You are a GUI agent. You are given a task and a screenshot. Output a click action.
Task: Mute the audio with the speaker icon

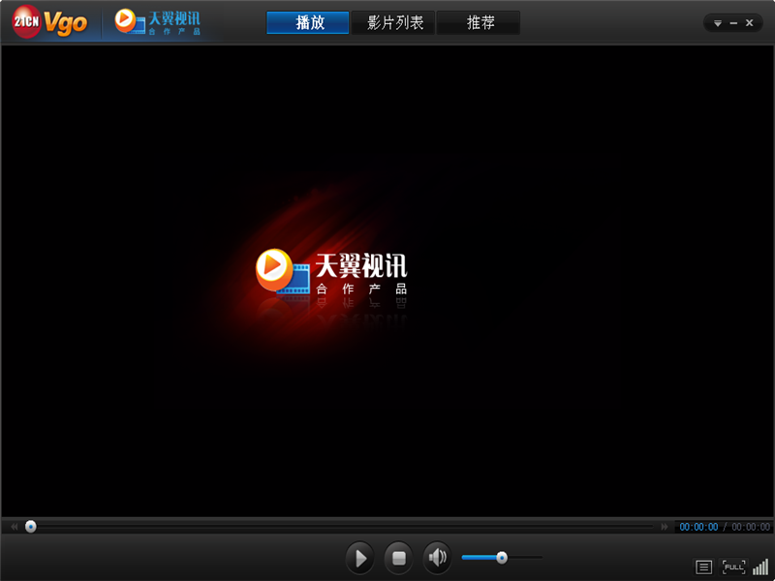(437, 558)
